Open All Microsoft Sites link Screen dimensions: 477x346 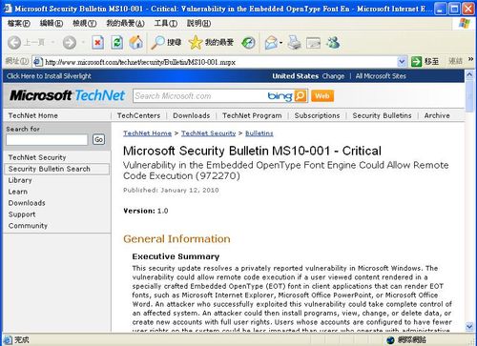click(x=381, y=76)
